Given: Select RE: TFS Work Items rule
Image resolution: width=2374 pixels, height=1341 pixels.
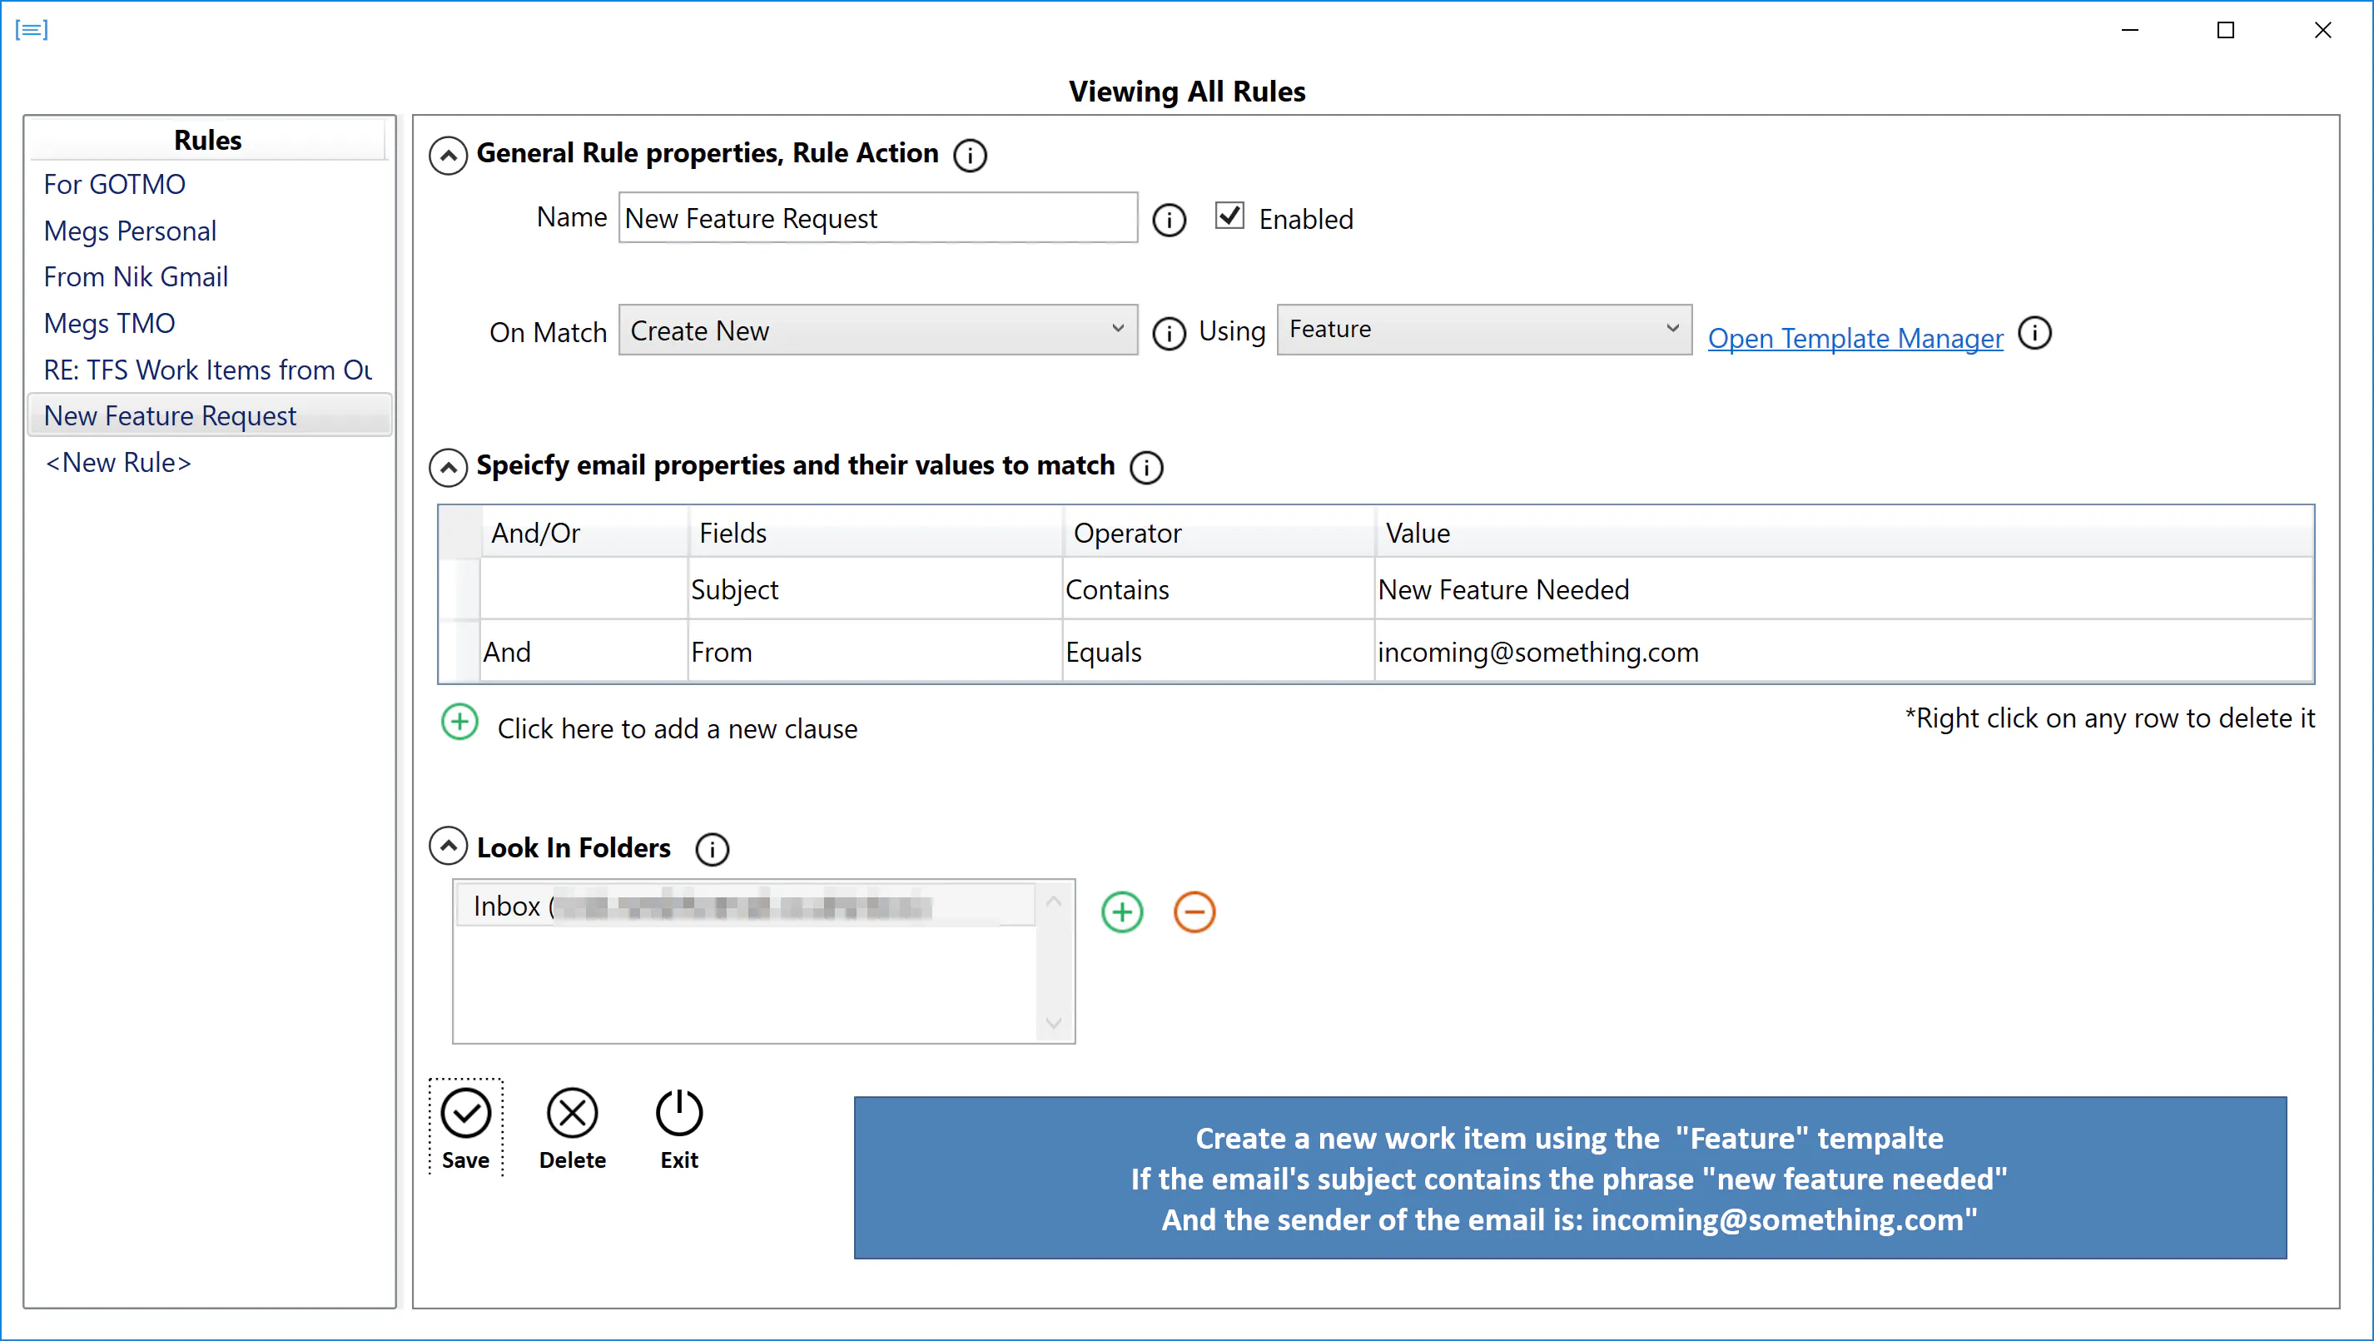Looking at the screenshot, I should point(207,370).
